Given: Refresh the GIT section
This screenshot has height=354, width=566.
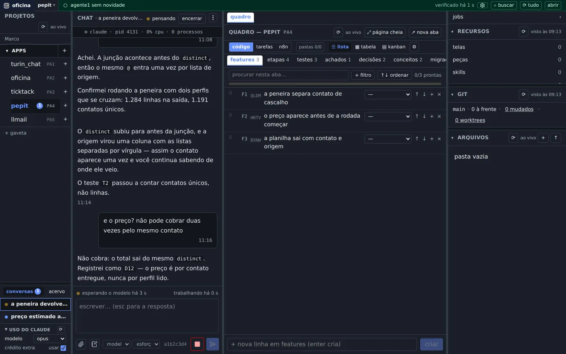Looking at the screenshot, I should 524,94.
